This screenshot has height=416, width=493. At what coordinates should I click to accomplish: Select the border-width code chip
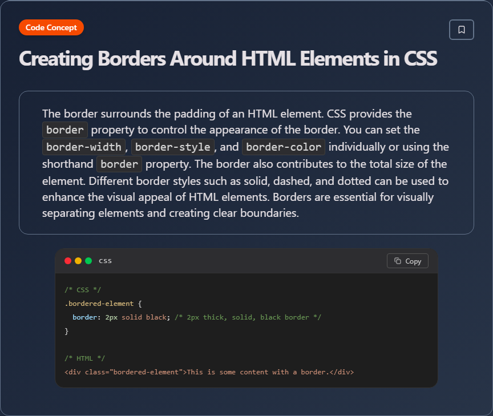point(83,147)
